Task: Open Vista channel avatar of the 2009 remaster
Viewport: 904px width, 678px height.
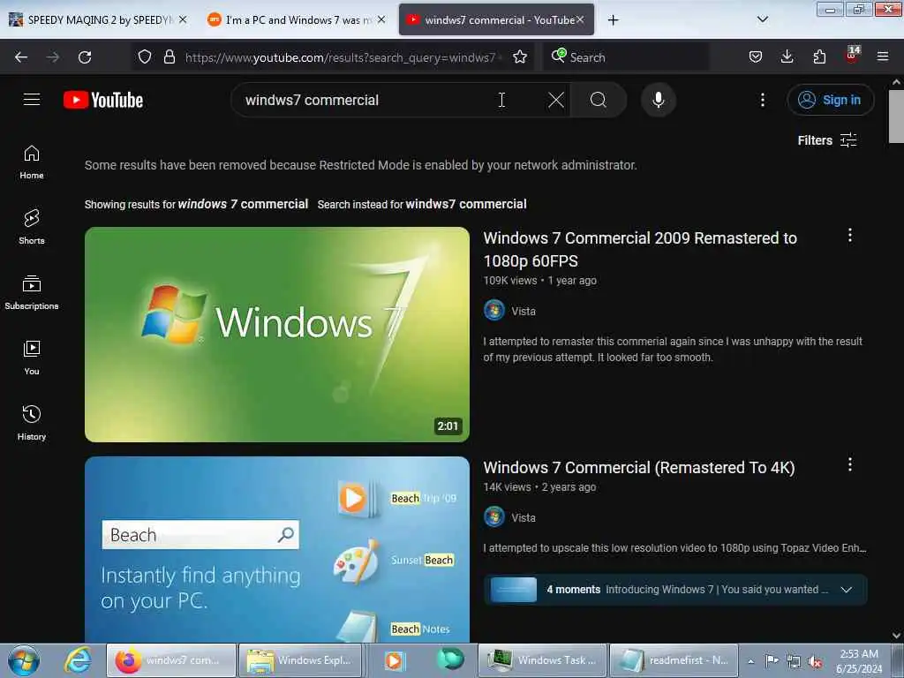Action: (x=494, y=311)
